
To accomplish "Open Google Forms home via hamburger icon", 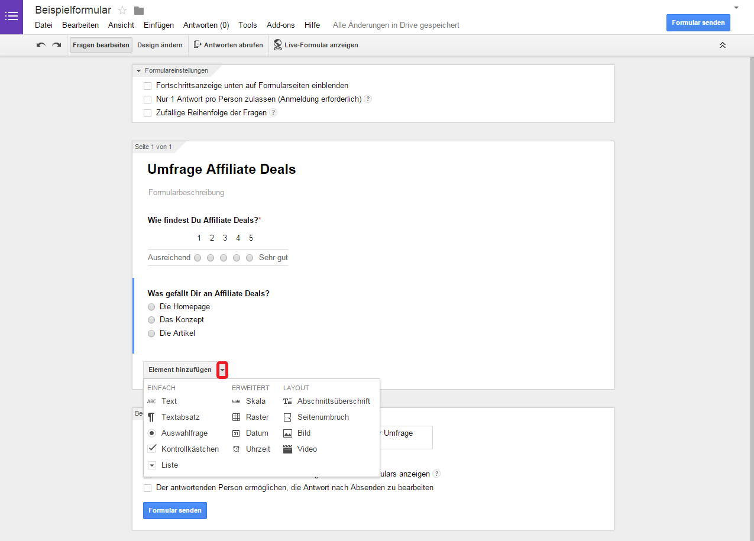I will (x=12, y=17).
